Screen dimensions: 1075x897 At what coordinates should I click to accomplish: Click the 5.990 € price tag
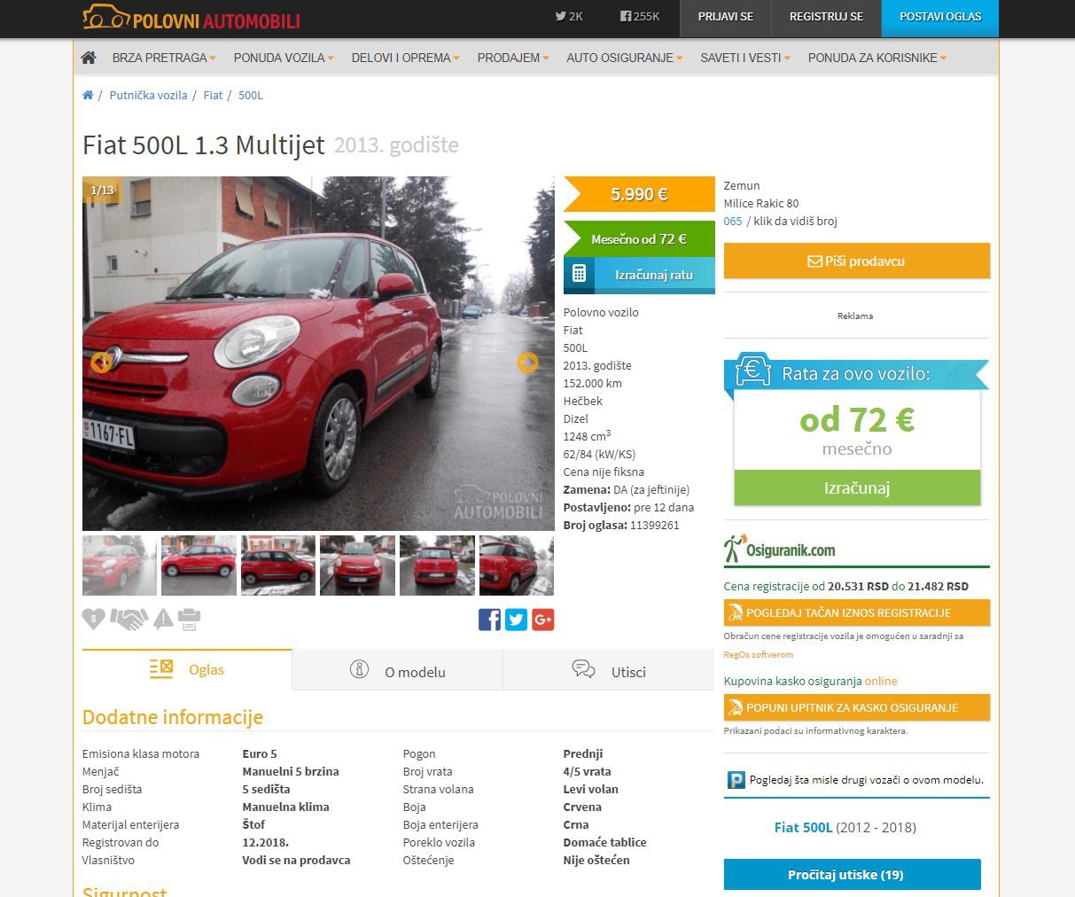coord(639,194)
